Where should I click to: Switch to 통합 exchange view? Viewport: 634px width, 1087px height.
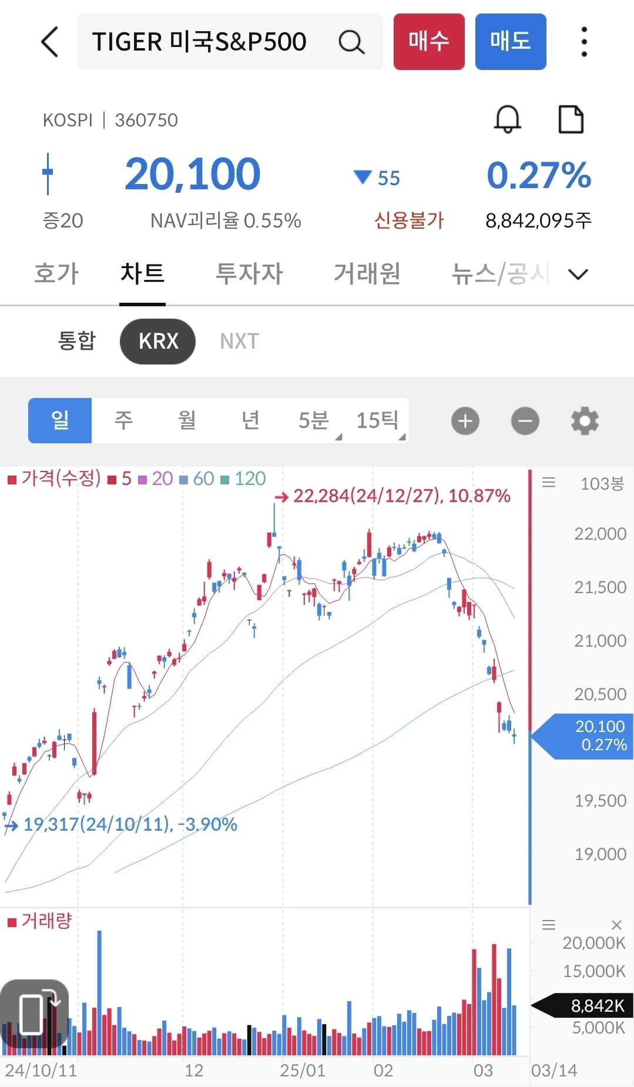point(77,341)
